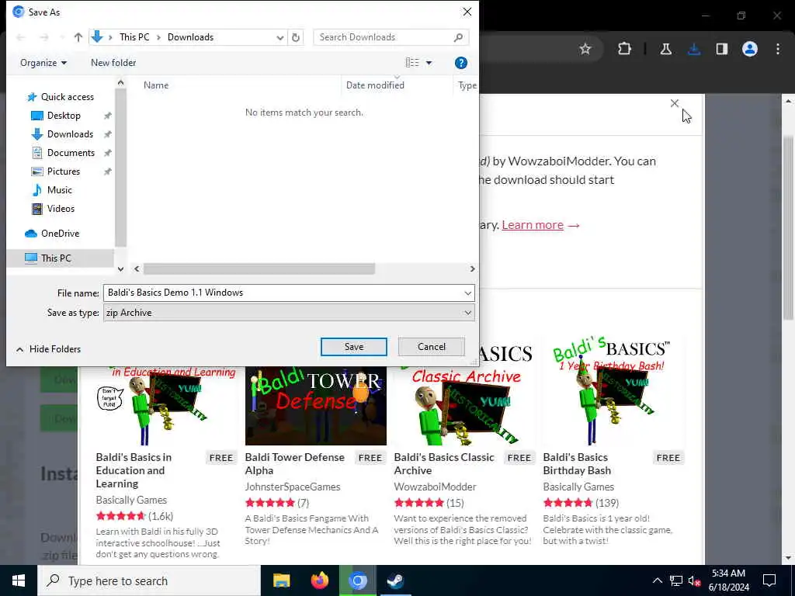Open the Learn more link

click(x=533, y=225)
